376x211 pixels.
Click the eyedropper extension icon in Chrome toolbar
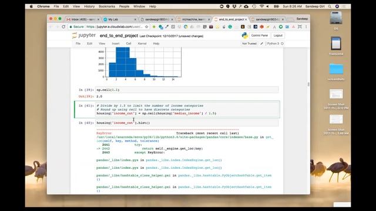[x=167, y=27]
